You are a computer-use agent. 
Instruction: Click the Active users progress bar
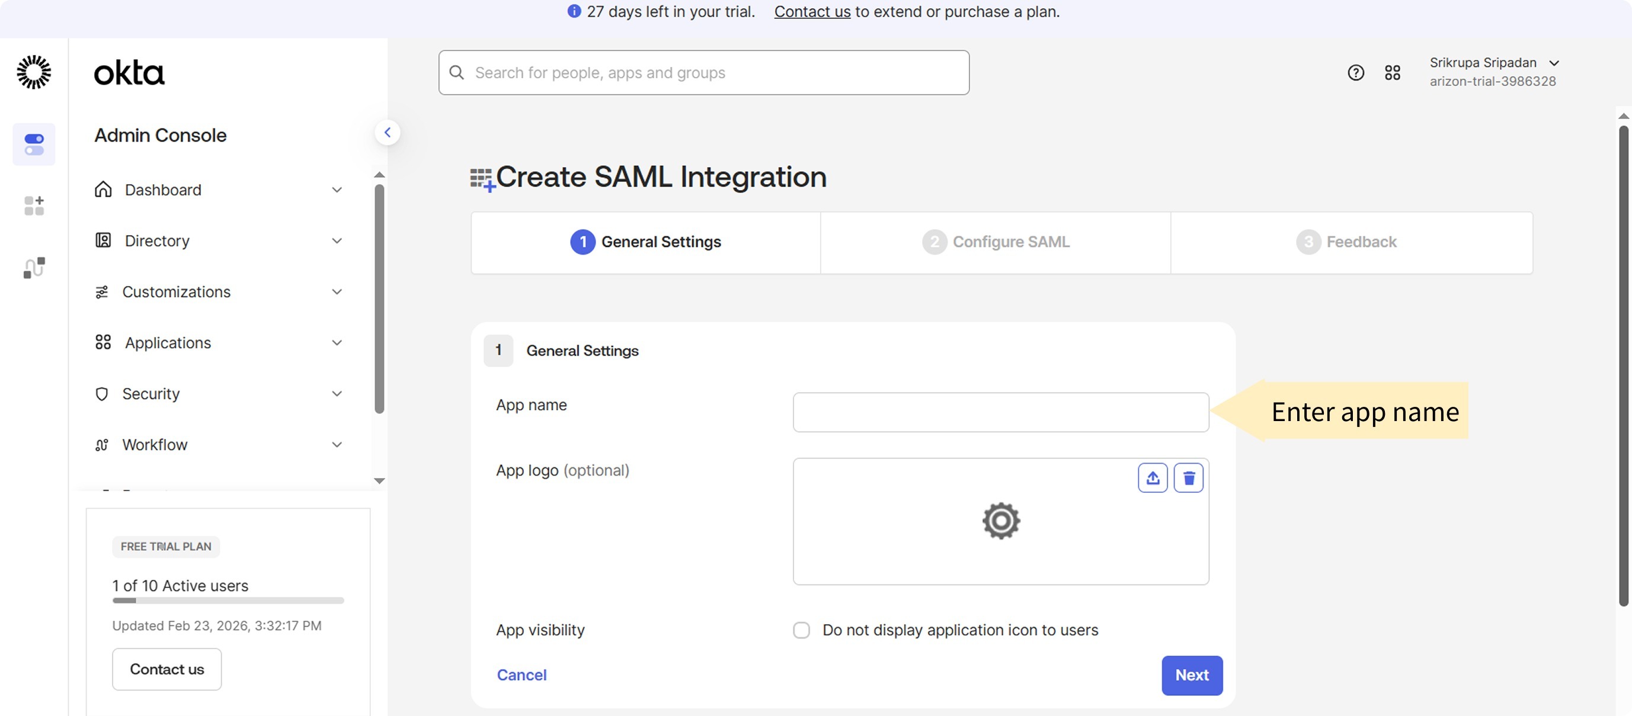tap(228, 600)
